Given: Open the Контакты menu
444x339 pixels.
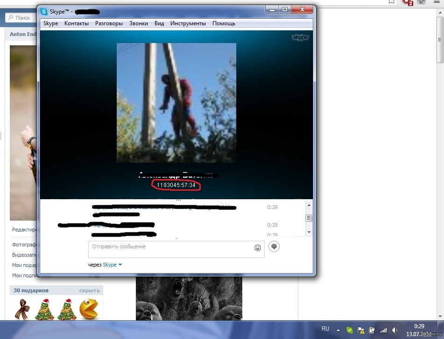Looking at the screenshot, I should (x=76, y=23).
